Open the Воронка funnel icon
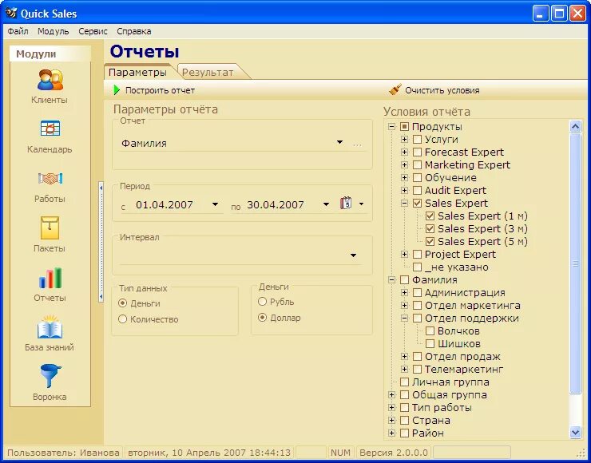Viewport: 591px width, 463px height. pyautogui.click(x=50, y=376)
